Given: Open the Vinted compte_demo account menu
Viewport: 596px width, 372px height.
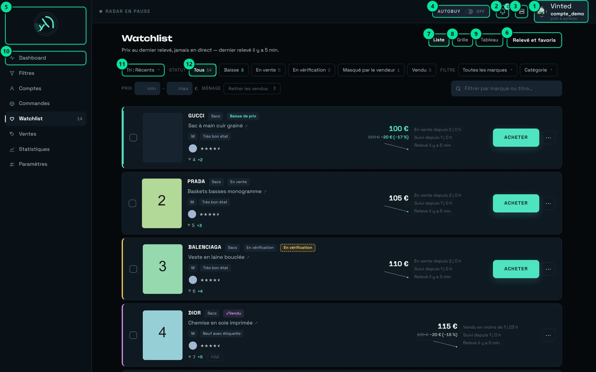Looking at the screenshot, I should (x=561, y=12).
